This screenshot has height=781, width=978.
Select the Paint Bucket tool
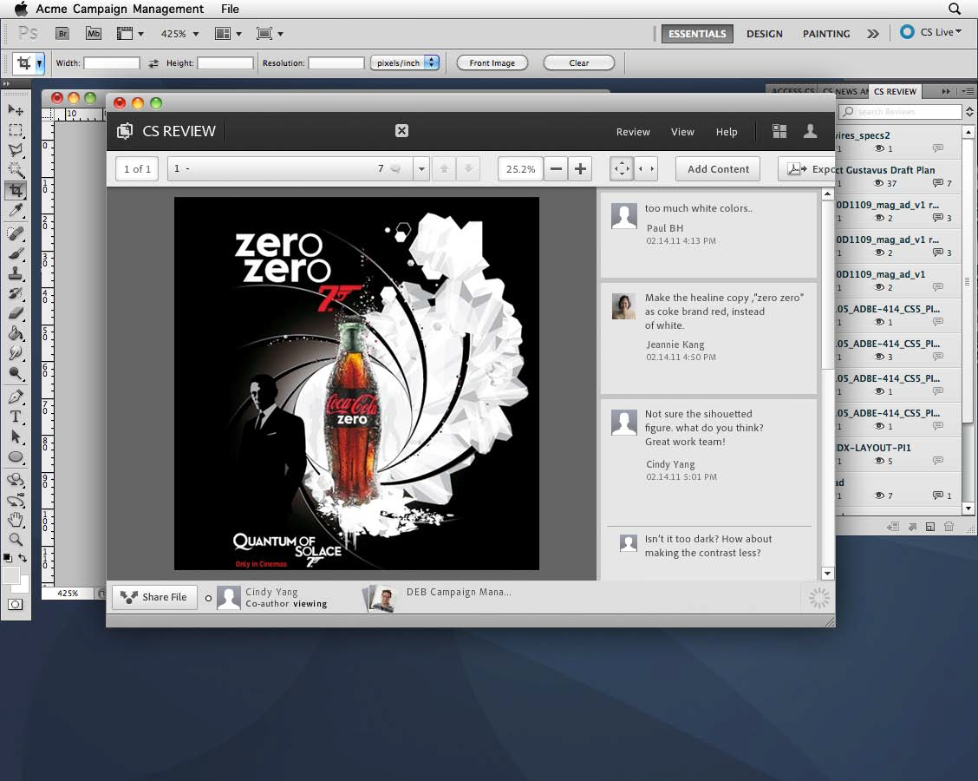pyautogui.click(x=16, y=333)
